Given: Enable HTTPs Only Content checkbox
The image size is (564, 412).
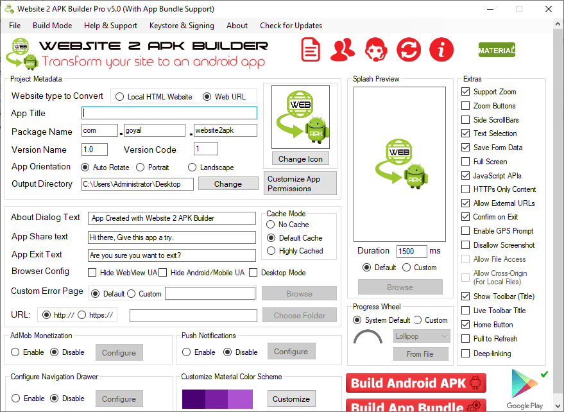Looking at the screenshot, I should (465, 189).
